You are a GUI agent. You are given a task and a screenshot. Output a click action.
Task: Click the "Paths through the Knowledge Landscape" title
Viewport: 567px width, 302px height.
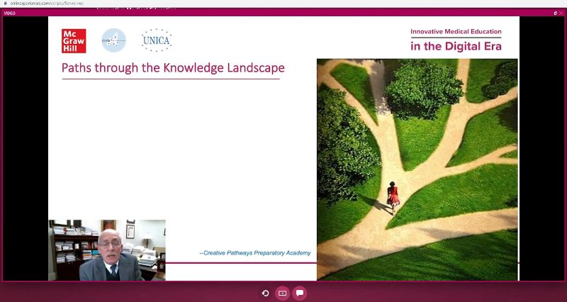pyautogui.click(x=173, y=68)
